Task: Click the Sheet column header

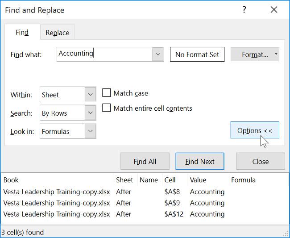Action: (x=125, y=180)
